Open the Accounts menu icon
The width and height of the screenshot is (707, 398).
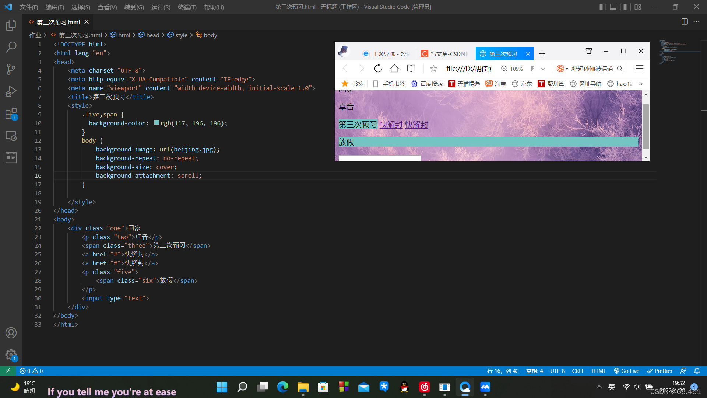tap(11, 333)
